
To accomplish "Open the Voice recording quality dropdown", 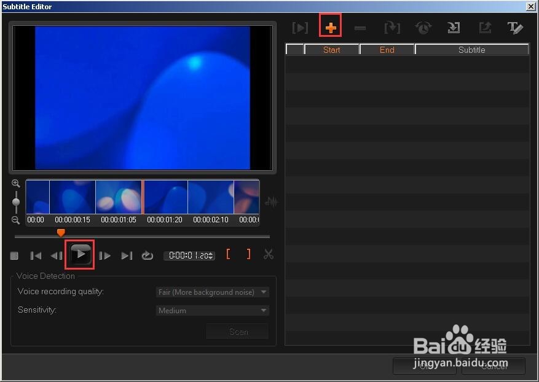I will pos(212,292).
